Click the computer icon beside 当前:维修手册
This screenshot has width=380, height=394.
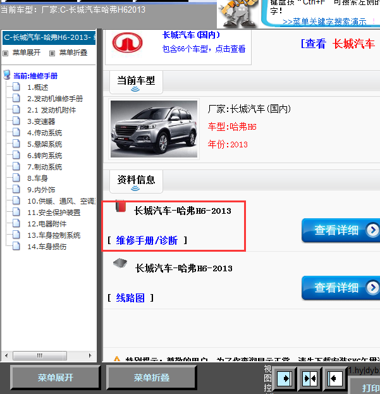click(x=7, y=75)
